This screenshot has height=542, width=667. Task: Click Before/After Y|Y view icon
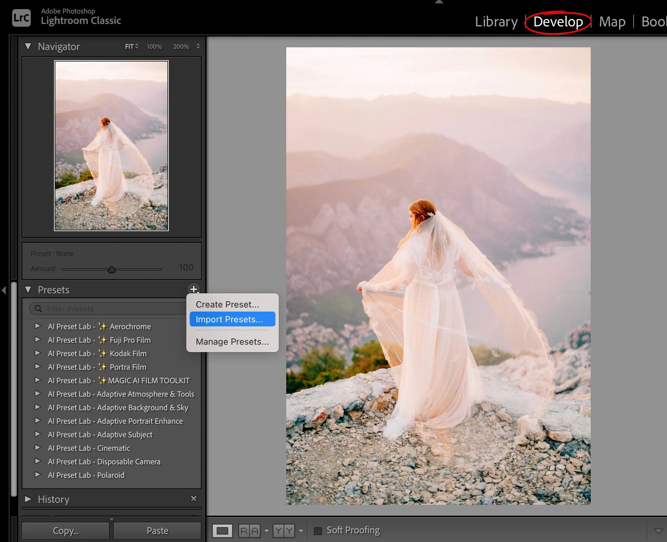click(284, 531)
